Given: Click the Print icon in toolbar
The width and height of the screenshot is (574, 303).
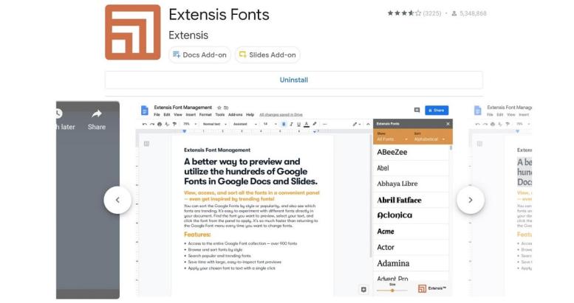Looking at the screenshot, I should (x=160, y=125).
